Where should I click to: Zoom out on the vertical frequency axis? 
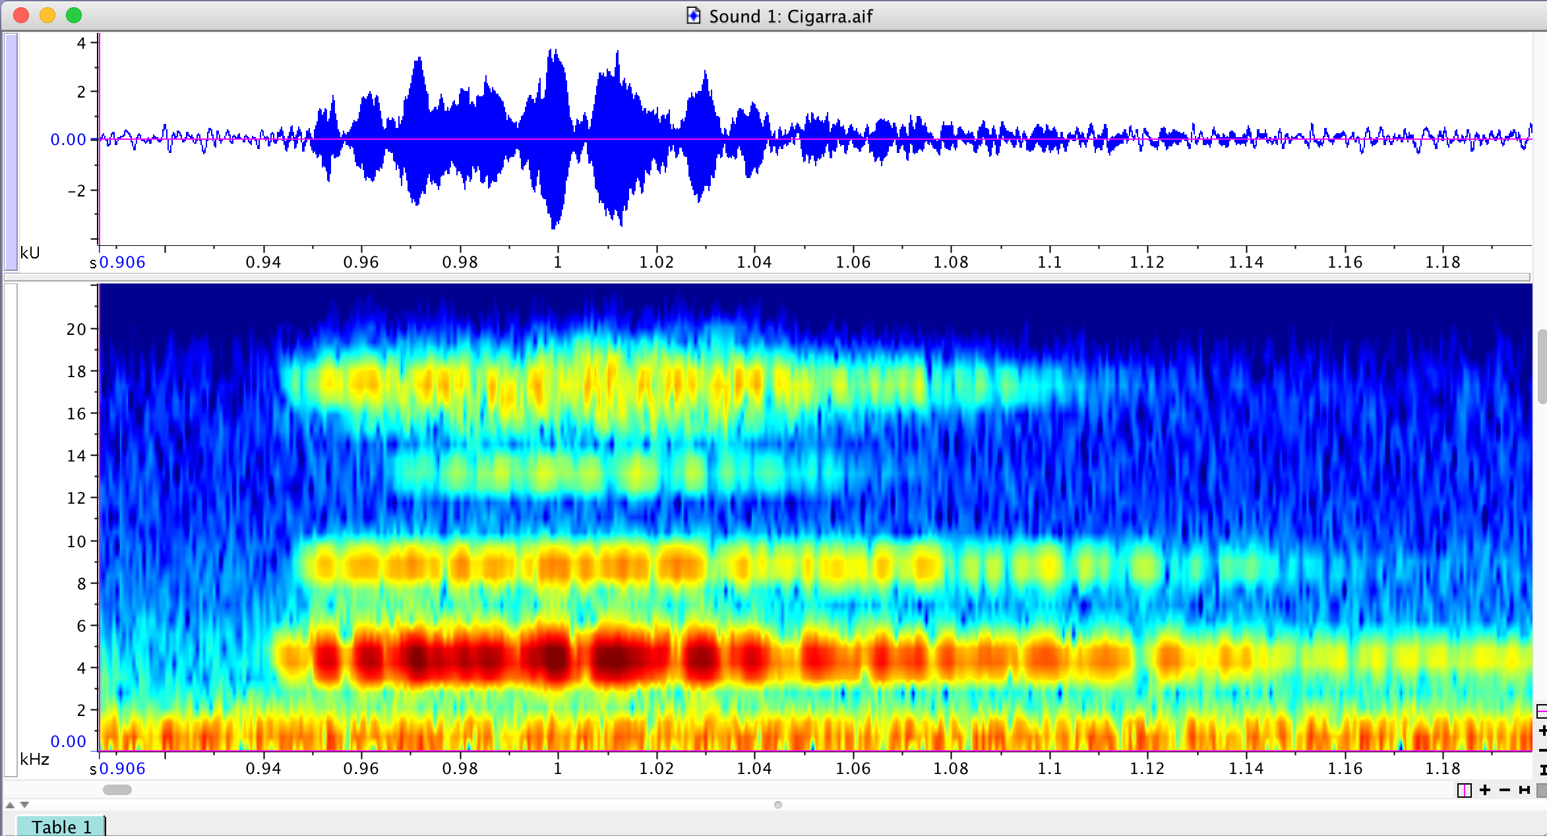tap(1542, 750)
